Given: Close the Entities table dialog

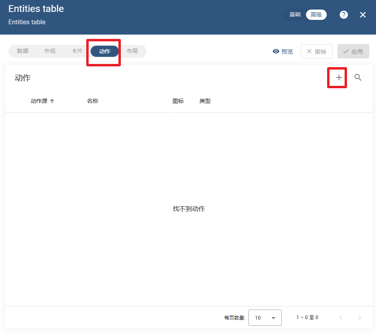Looking at the screenshot, I should (363, 15).
